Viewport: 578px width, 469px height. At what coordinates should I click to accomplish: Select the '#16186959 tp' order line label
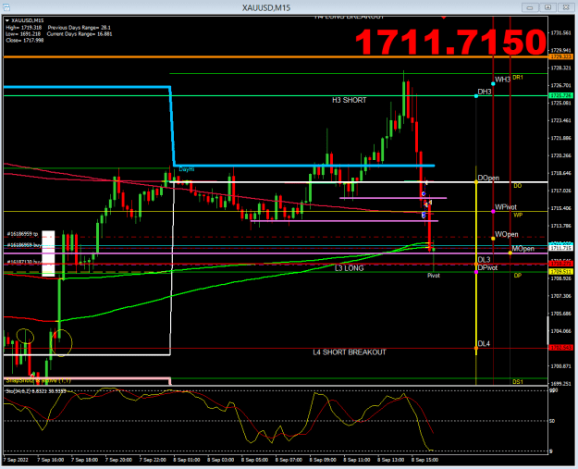pos(22,234)
